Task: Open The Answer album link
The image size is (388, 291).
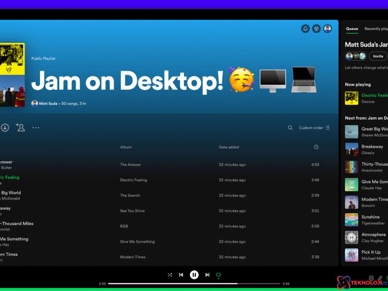Action: 130,164
